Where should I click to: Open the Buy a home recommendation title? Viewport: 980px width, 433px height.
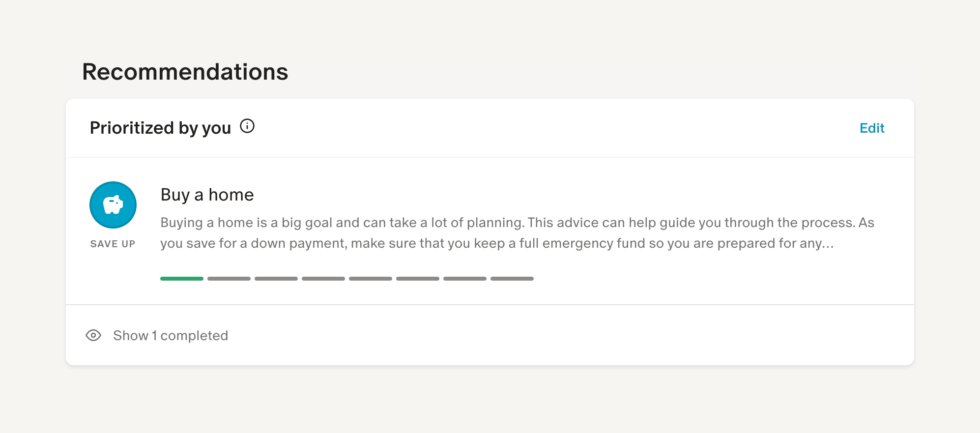(x=207, y=195)
